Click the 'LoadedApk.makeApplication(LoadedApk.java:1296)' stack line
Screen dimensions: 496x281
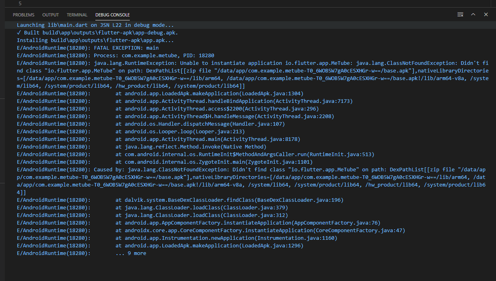[160, 245]
